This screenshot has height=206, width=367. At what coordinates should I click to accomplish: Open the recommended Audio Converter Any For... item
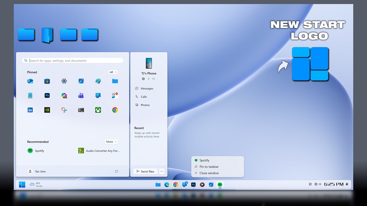coord(99,151)
